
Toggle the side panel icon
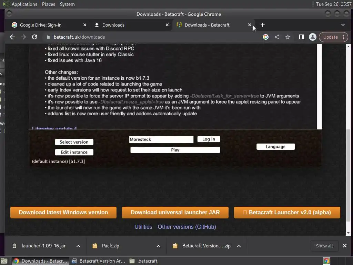coord(301,37)
